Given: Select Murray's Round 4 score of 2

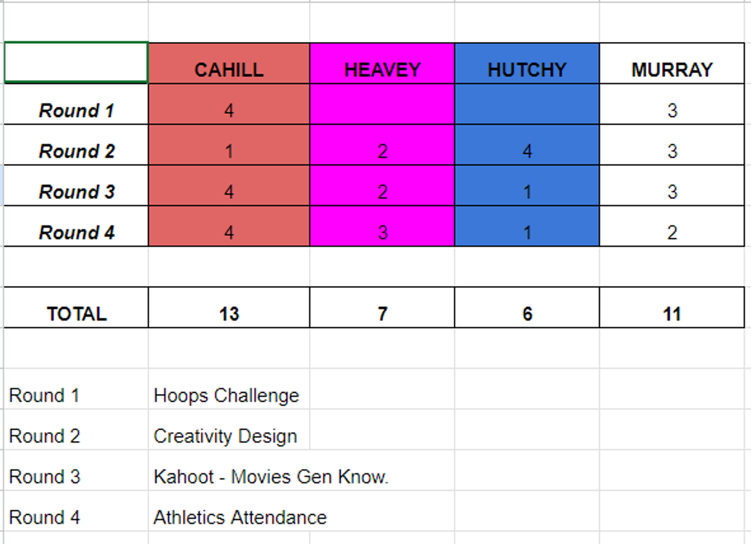Looking at the screenshot, I should tap(672, 227).
